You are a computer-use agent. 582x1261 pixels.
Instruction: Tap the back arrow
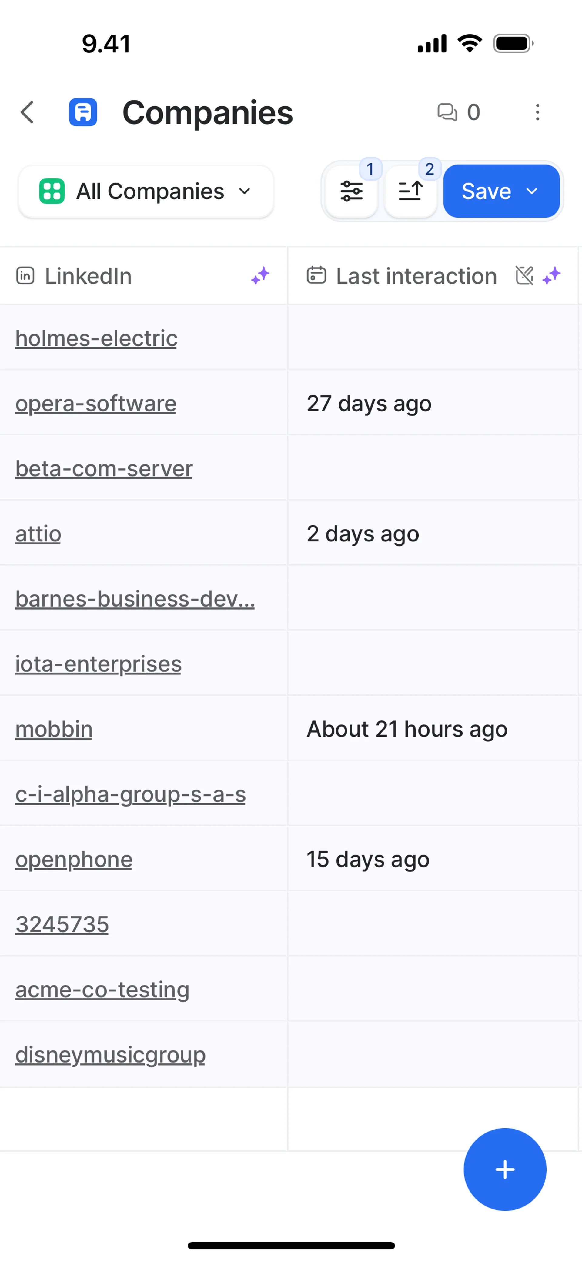pos(28,113)
